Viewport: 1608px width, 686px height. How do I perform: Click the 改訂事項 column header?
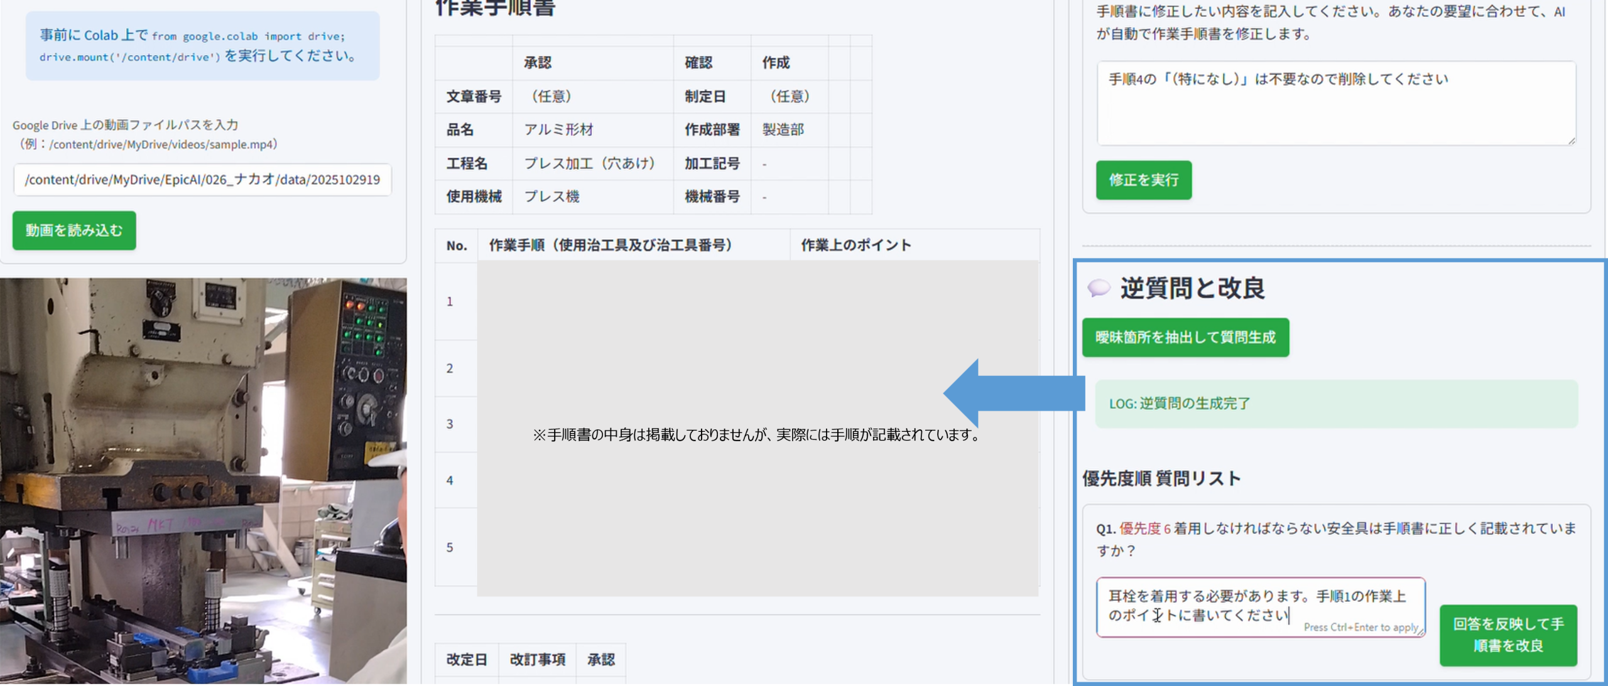537,660
